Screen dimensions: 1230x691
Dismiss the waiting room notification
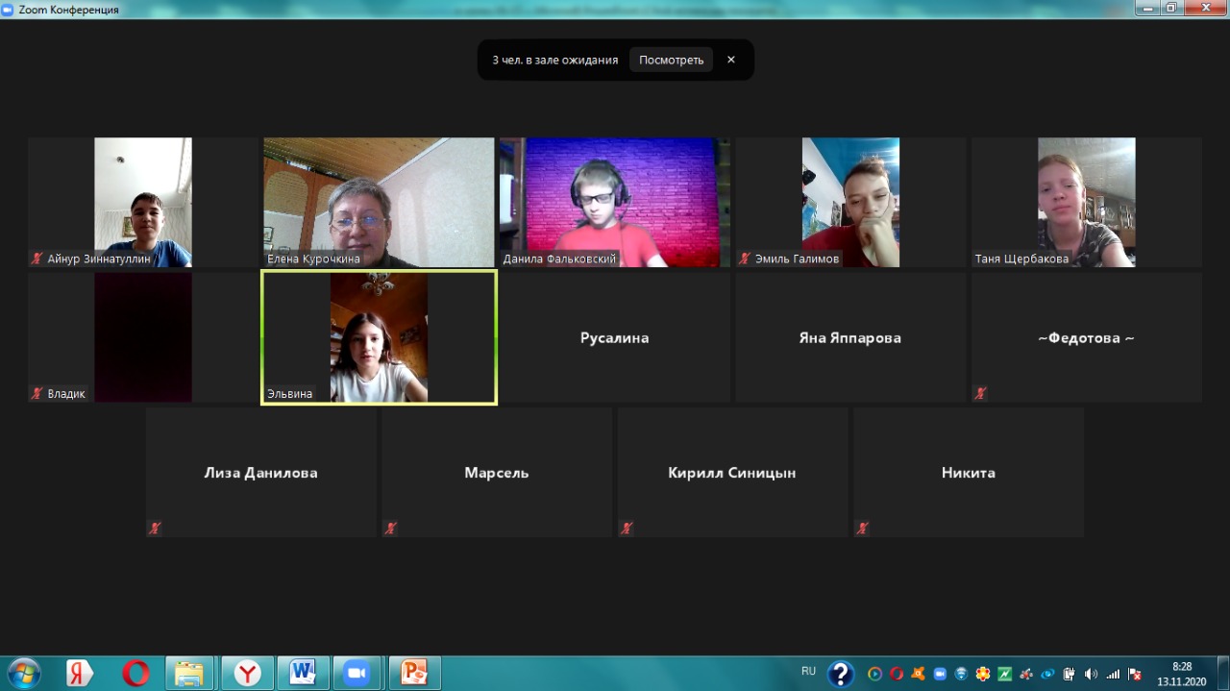point(731,60)
